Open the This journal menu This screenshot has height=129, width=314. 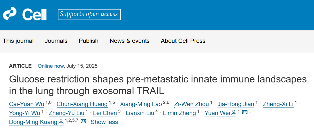18,41
